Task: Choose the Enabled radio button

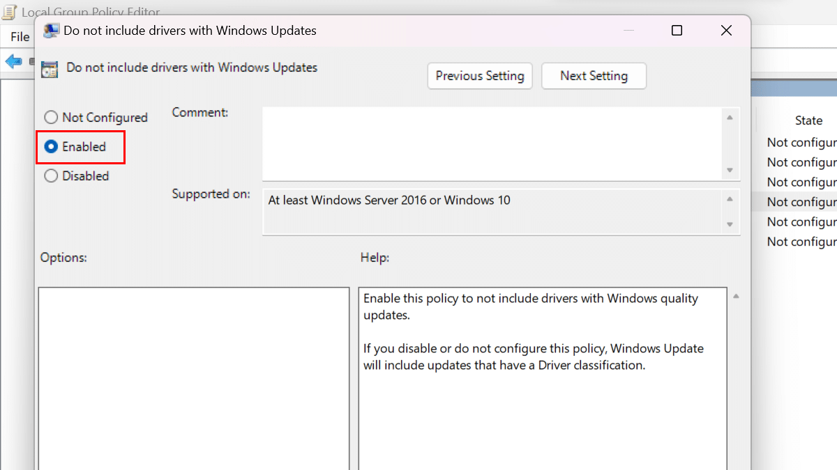Action: coord(51,147)
